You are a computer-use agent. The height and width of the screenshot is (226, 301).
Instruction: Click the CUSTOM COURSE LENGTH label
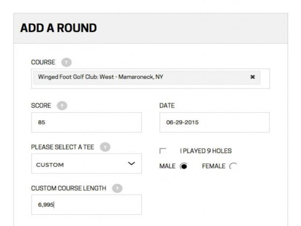[x=69, y=188]
